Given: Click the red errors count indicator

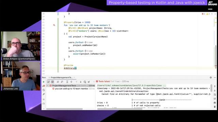Looking at the screenshot, I should tap(204, 14).
